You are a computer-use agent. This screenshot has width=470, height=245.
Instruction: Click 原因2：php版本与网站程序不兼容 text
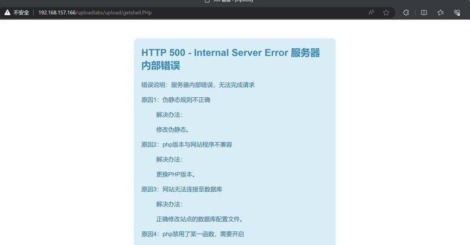[187, 145]
